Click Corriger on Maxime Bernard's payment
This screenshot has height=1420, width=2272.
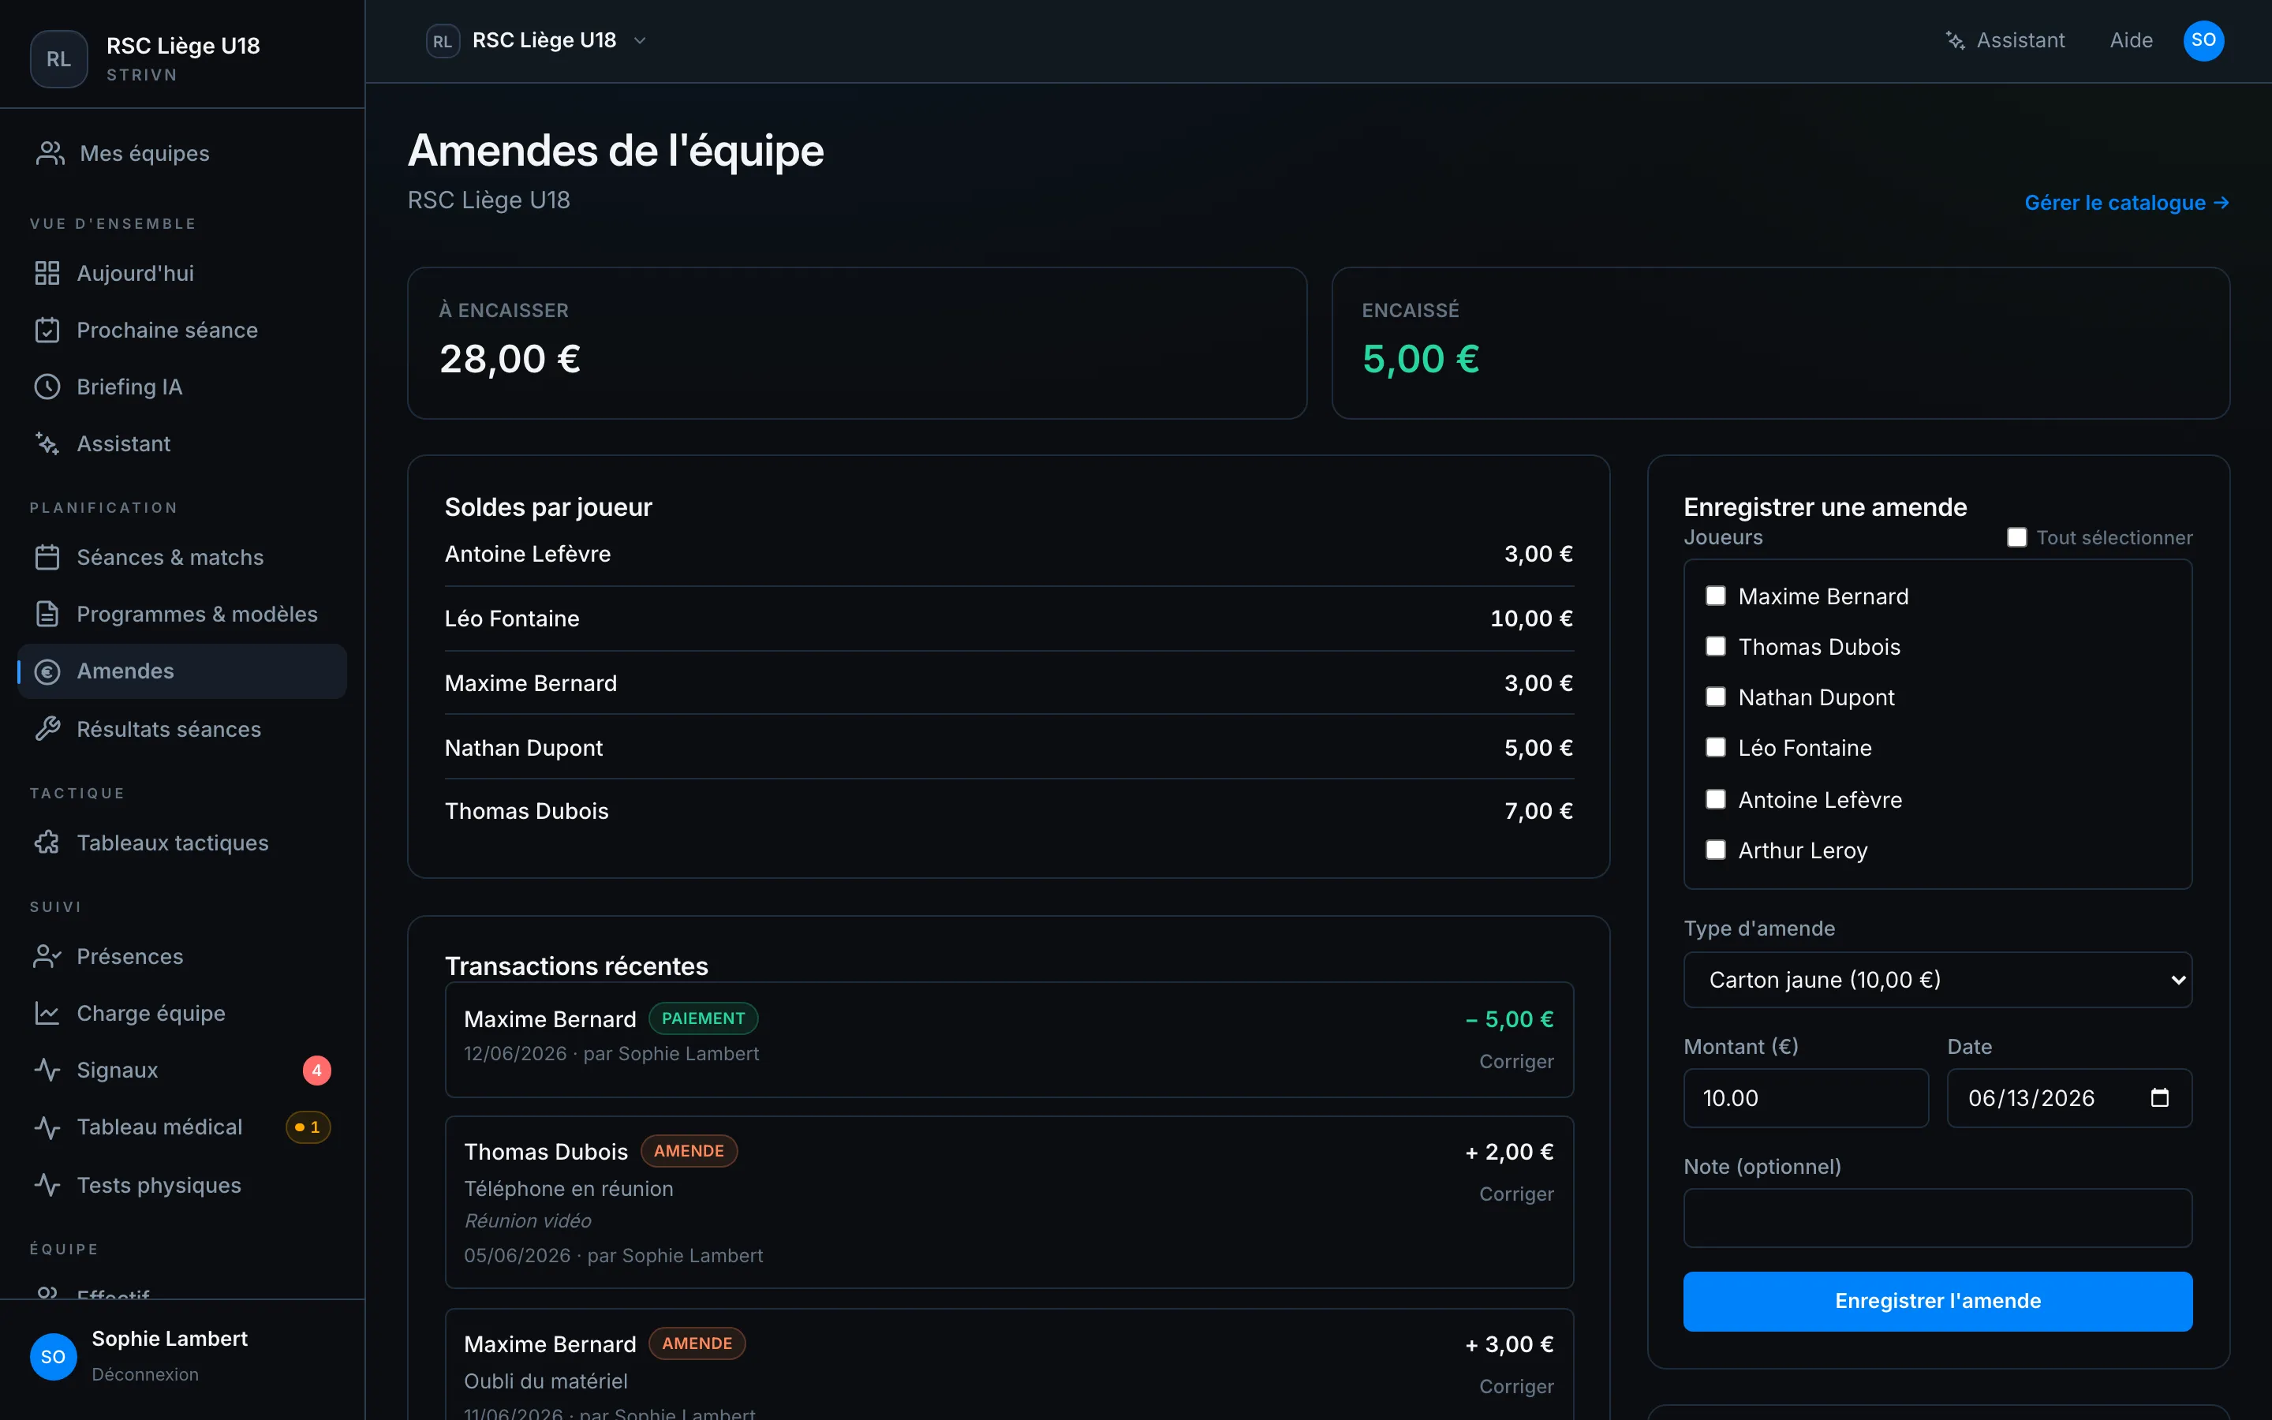pos(1516,1061)
